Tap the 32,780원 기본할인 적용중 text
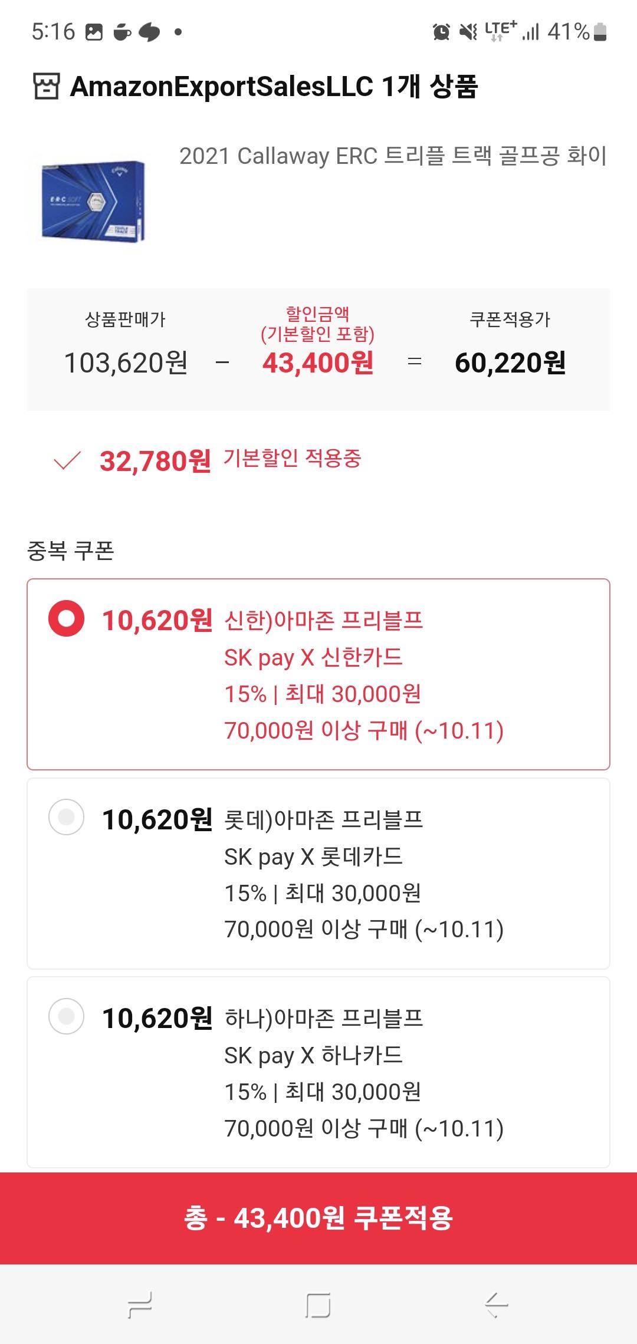637x1344 pixels. (x=230, y=460)
